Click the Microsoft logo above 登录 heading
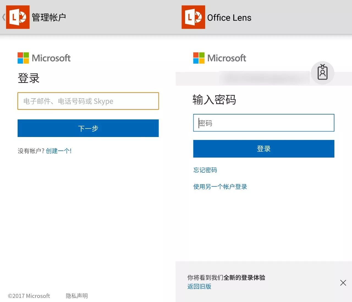 pyautogui.click(x=44, y=58)
